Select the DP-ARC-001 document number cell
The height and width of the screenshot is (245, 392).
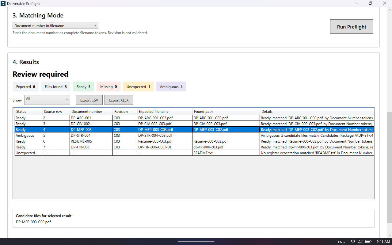pos(91,118)
